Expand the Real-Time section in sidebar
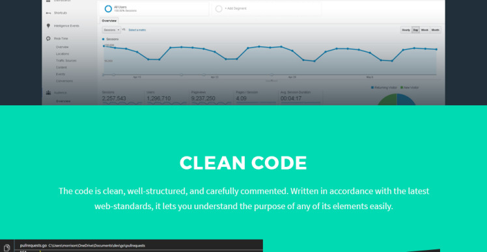The width and height of the screenshot is (487, 252). [61, 39]
